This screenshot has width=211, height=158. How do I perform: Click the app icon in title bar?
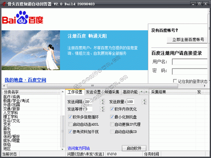[x=4, y=4]
